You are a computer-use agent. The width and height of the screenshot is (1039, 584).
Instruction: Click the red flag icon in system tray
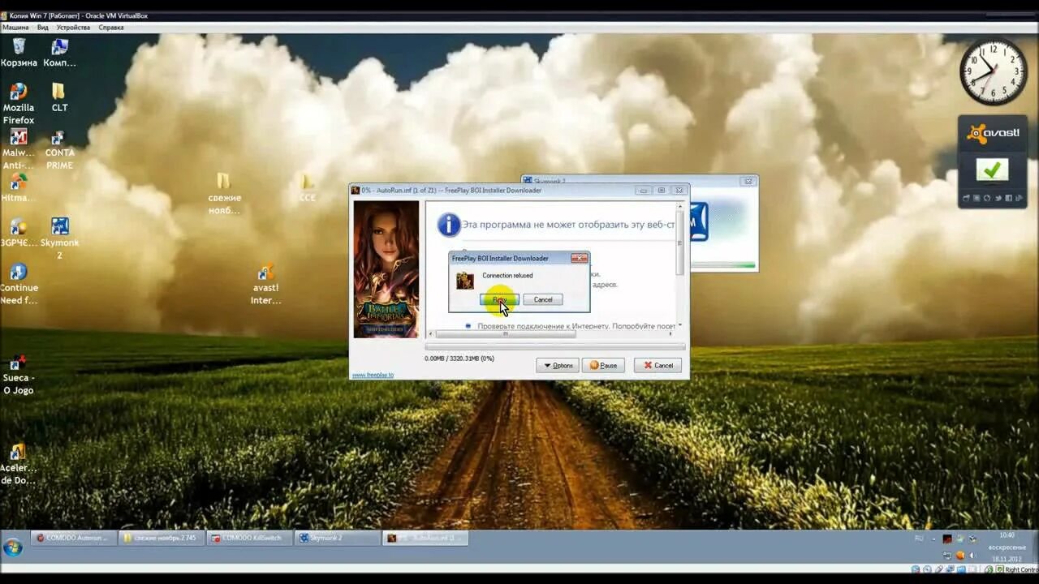pos(946,539)
